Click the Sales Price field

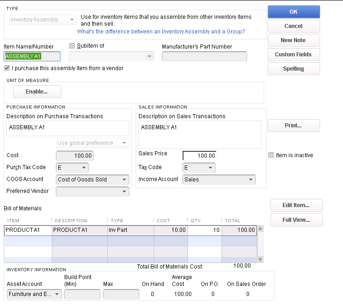[199, 156]
